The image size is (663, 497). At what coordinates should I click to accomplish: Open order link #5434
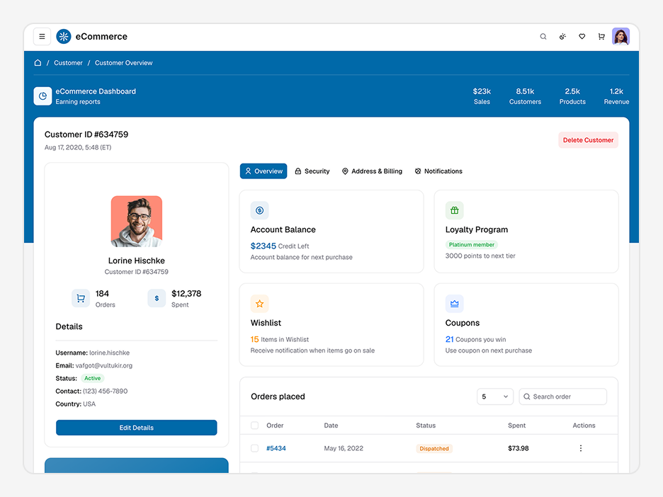point(276,448)
